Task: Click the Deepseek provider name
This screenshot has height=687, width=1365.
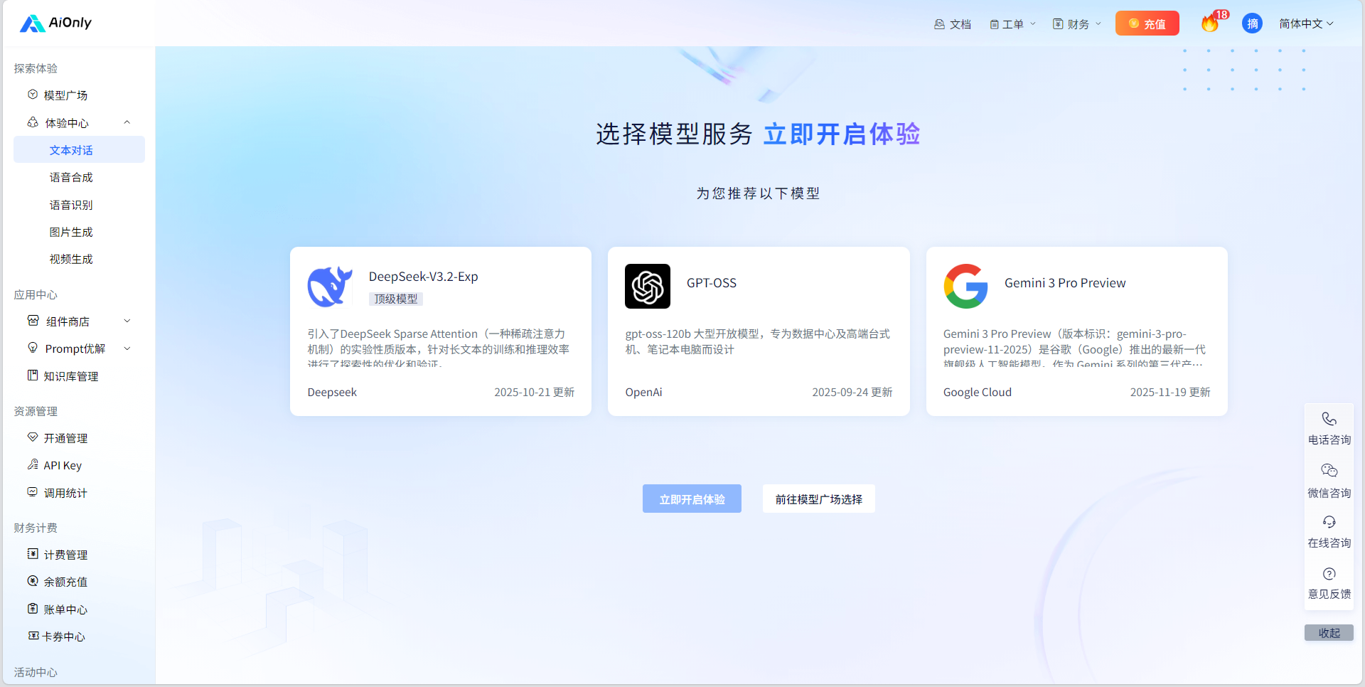Action: tap(332, 393)
